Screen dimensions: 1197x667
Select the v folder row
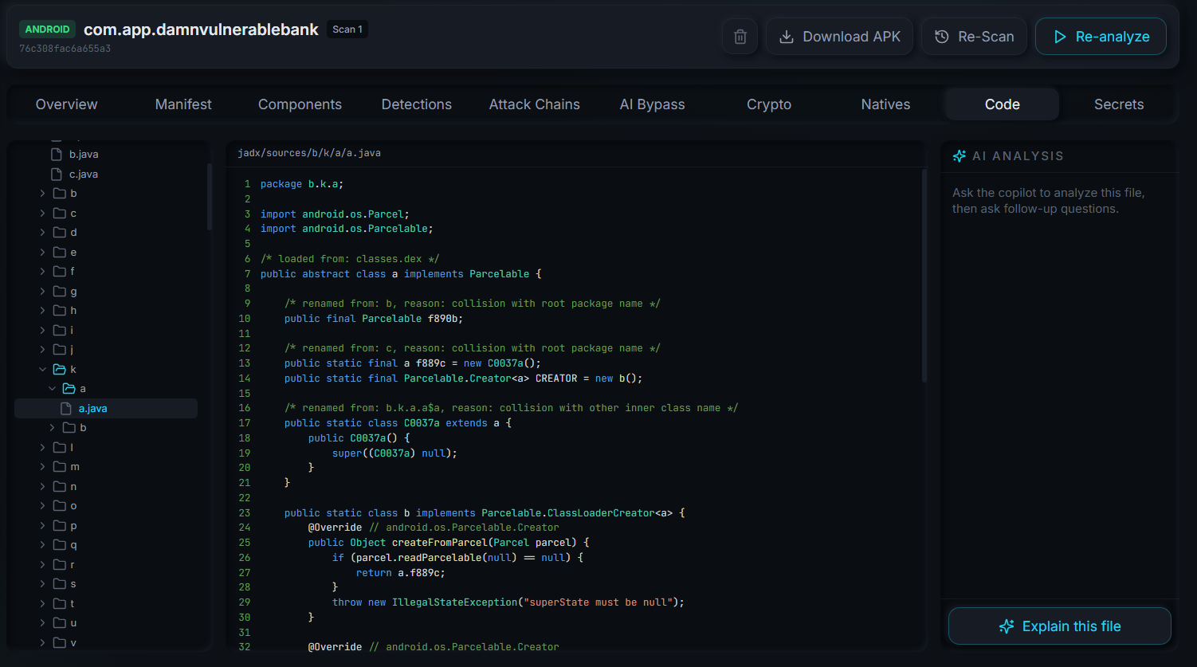106,642
